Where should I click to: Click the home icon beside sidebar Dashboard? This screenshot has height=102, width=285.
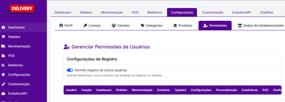[x=3, y=27]
